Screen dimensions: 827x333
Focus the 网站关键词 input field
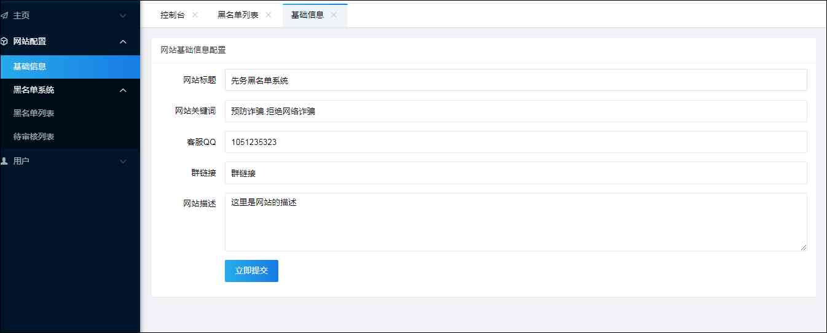coord(515,111)
